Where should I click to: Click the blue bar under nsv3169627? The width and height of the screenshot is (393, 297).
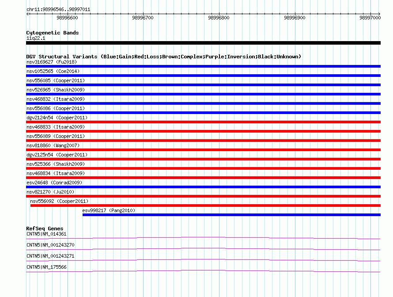coord(203,66)
